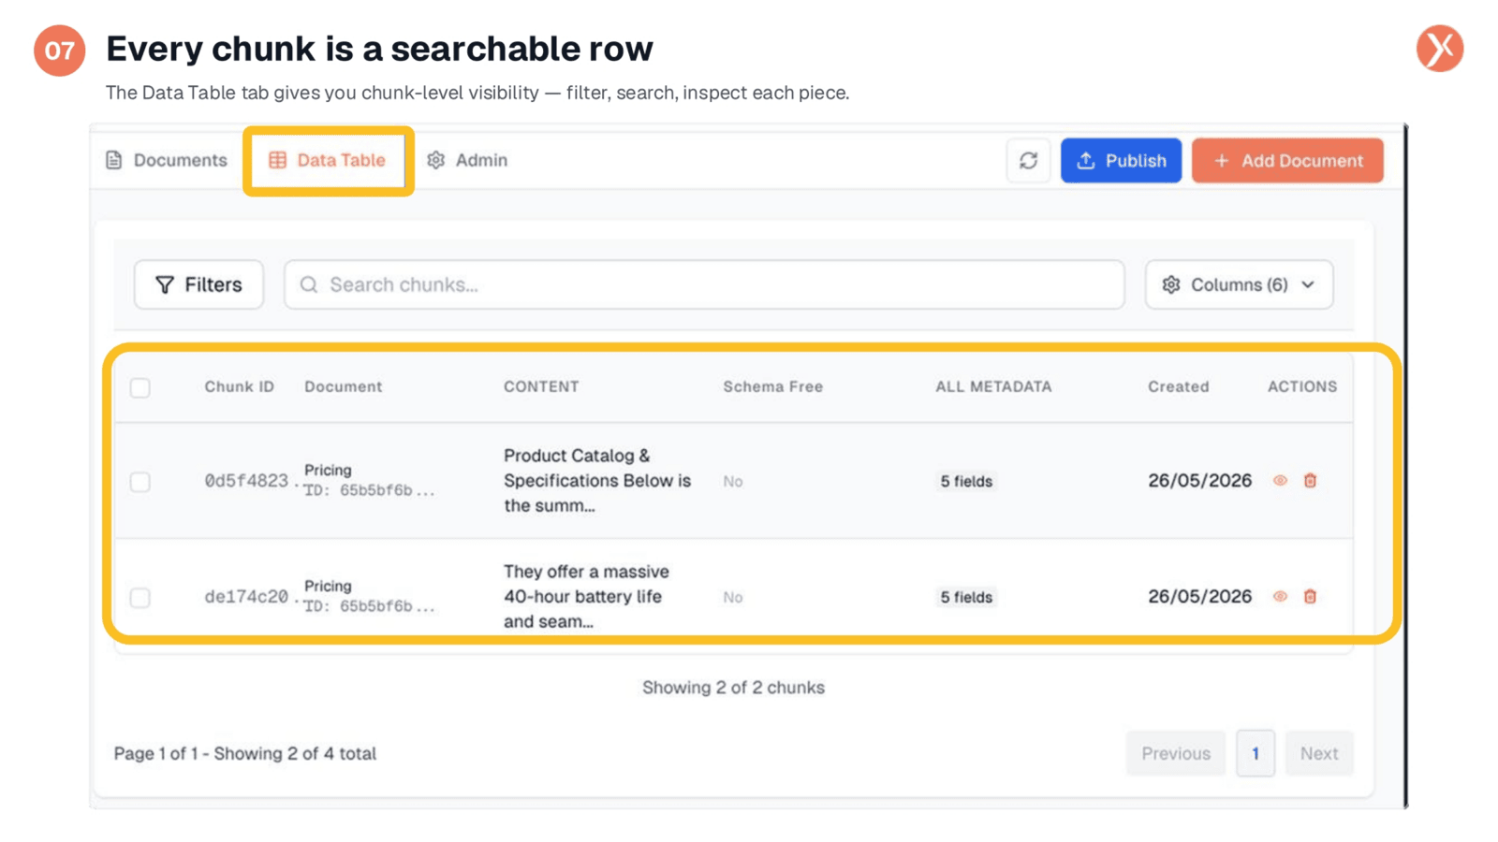Click the refresh icon button
Screen dimensions: 1498x842
1028,161
